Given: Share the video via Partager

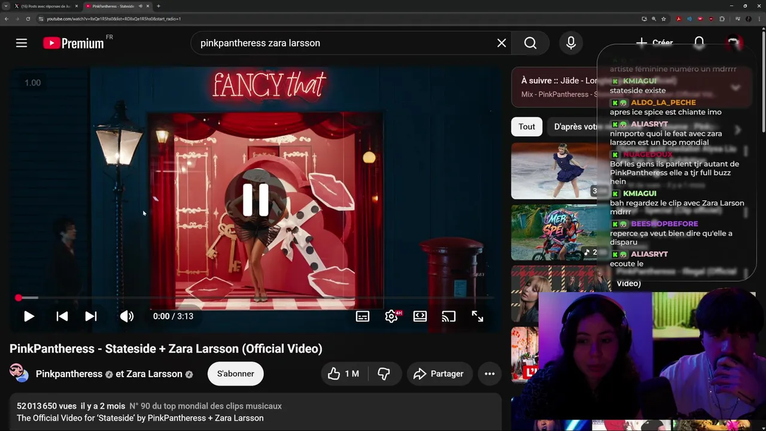Looking at the screenshot, I should 439,374.
